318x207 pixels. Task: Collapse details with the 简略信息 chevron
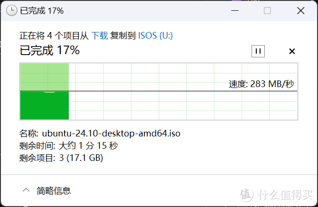[x=26, y=190]
